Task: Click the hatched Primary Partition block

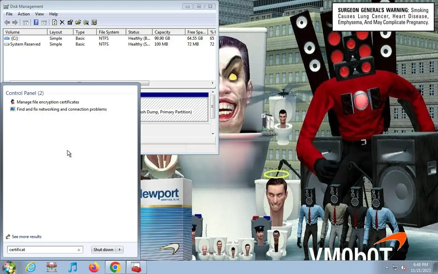Action: click(x=174, y=110)
